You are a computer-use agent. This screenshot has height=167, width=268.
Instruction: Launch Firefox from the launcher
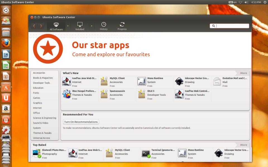[x=6, y=43]
